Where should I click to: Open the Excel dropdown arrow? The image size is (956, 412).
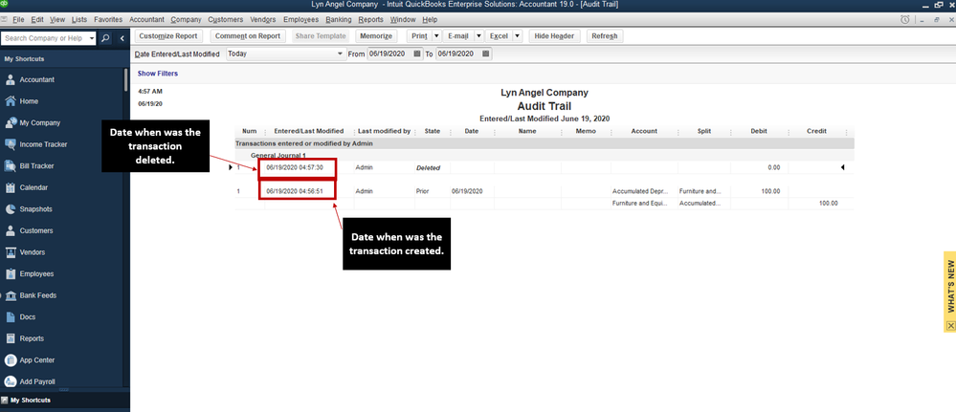(x=518, y=36)
